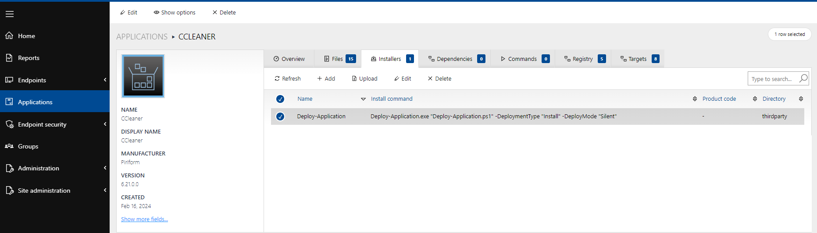Expand Endpoint security submenu
Viewport: 817px width, 233px height.
[105, 124]
